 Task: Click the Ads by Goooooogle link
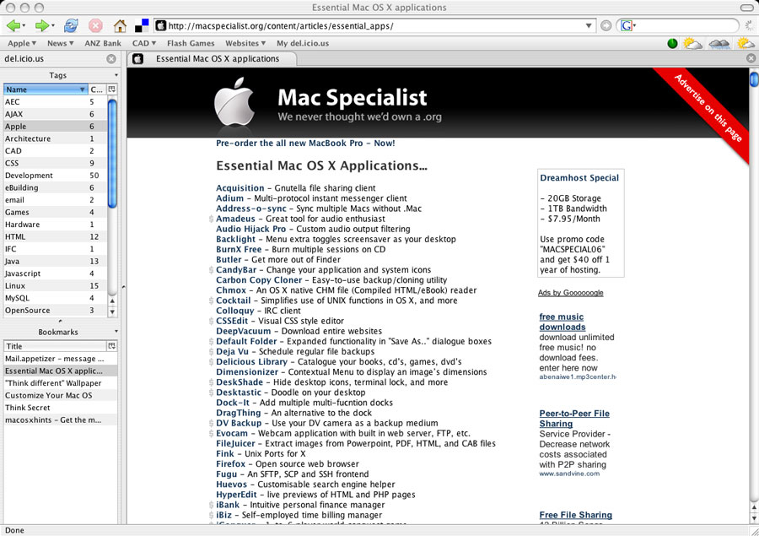pyautogui.click(x=571, y=293)
